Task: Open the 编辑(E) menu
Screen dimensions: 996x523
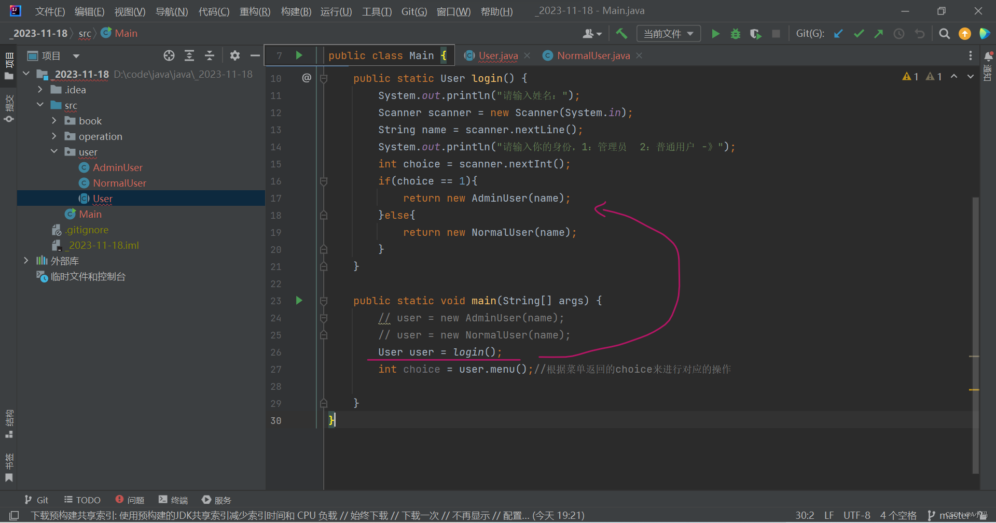Action: [x=89, y=11]
